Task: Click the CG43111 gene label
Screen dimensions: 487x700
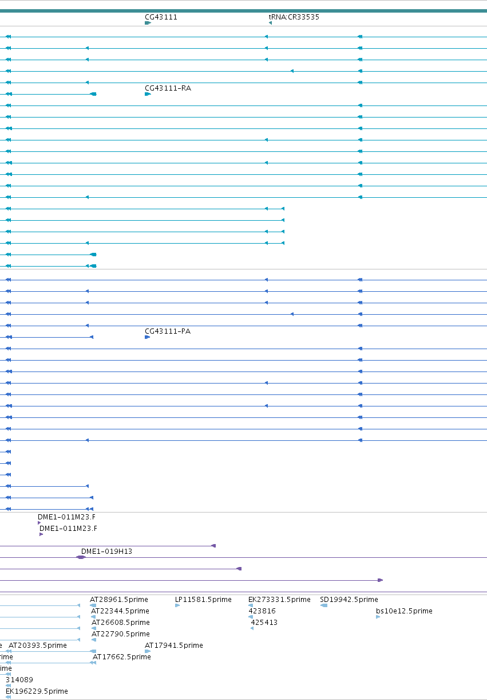Action: point(161,17)
